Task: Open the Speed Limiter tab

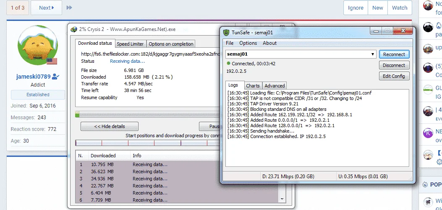Action: point(130,44)
